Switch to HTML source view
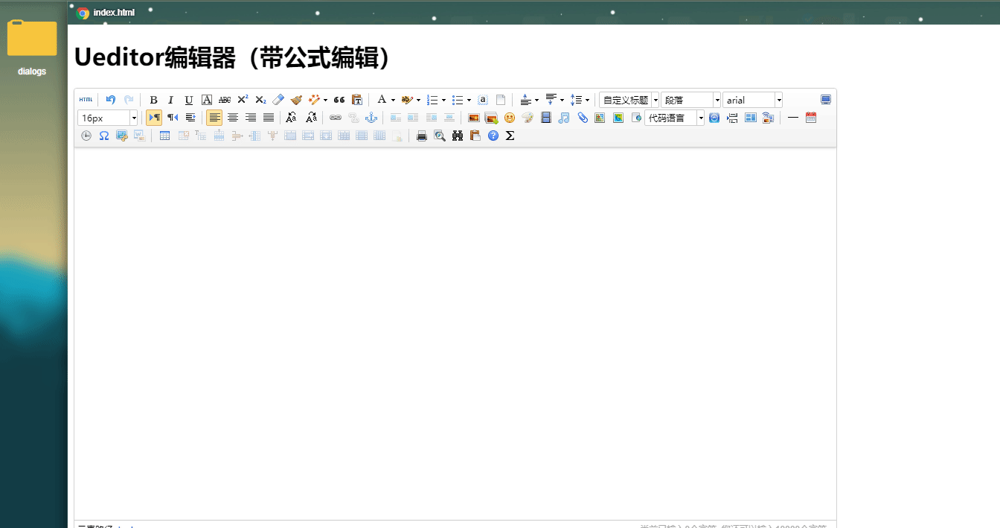The image size is (1000, 528). (x=86, y=100)
